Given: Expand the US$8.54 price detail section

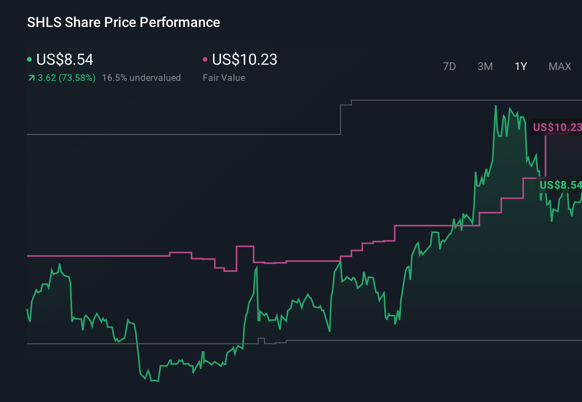Looking at the screenshot, I should point(64,60).
